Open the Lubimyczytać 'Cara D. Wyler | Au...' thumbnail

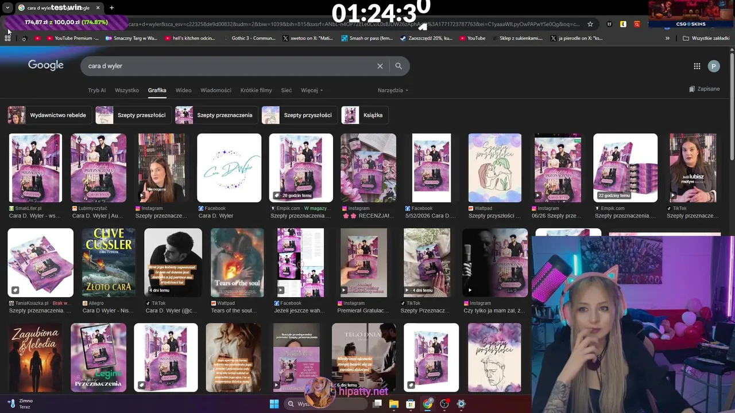click(x=98, y=168)
